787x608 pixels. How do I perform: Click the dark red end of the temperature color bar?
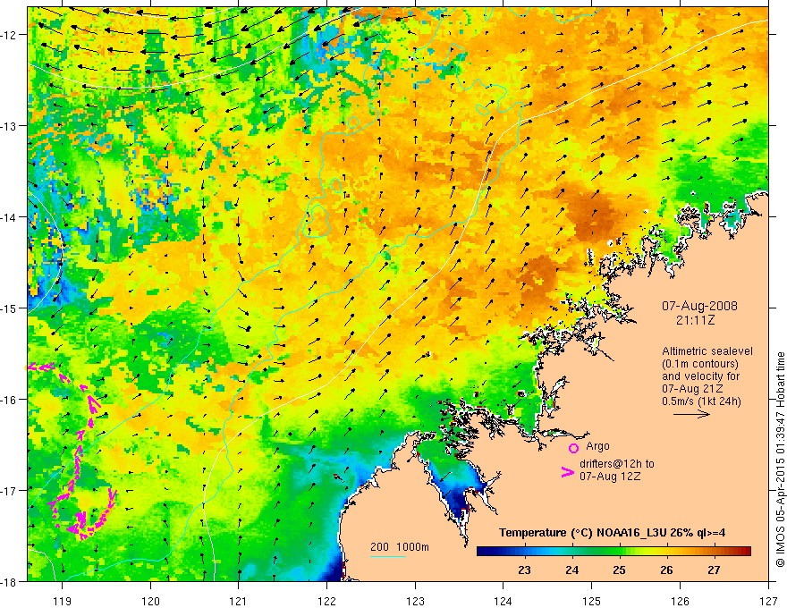[x=747, y=551]
